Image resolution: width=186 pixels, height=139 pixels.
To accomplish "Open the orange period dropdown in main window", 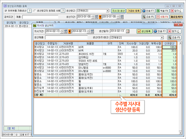I will (x=100, y=17).
